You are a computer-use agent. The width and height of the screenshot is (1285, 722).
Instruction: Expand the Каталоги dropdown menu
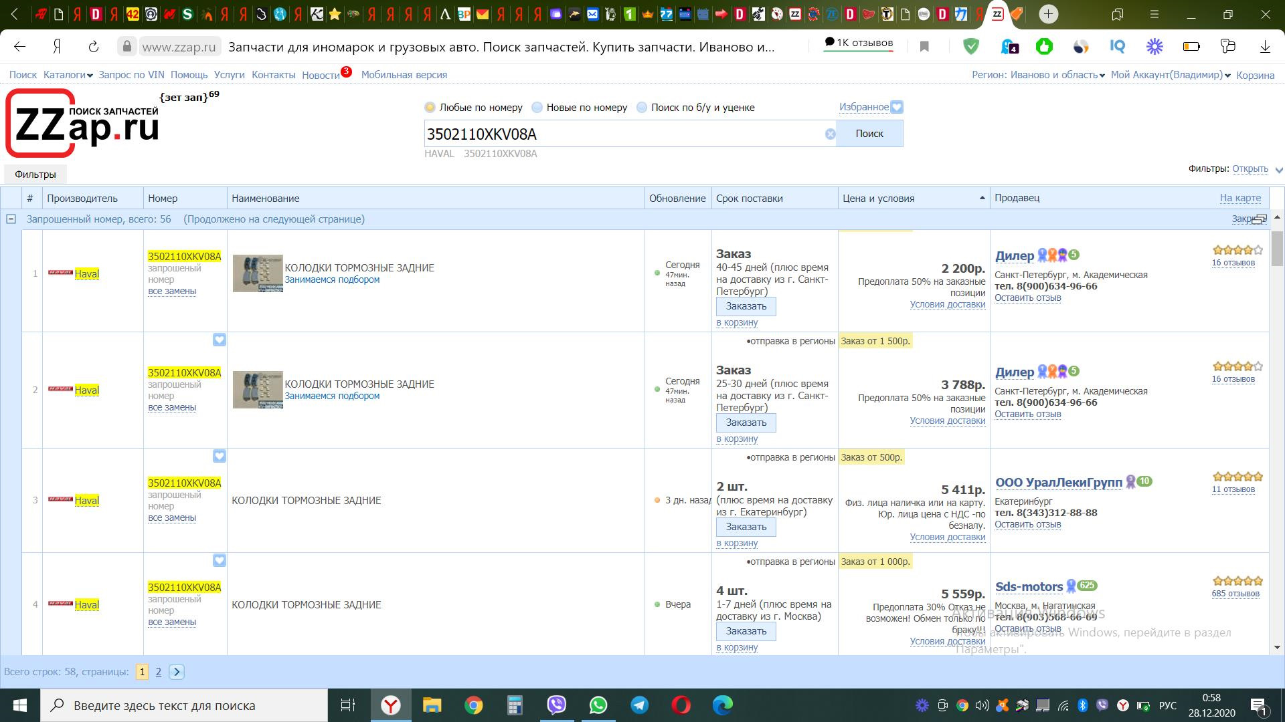(x=68, y=75)
